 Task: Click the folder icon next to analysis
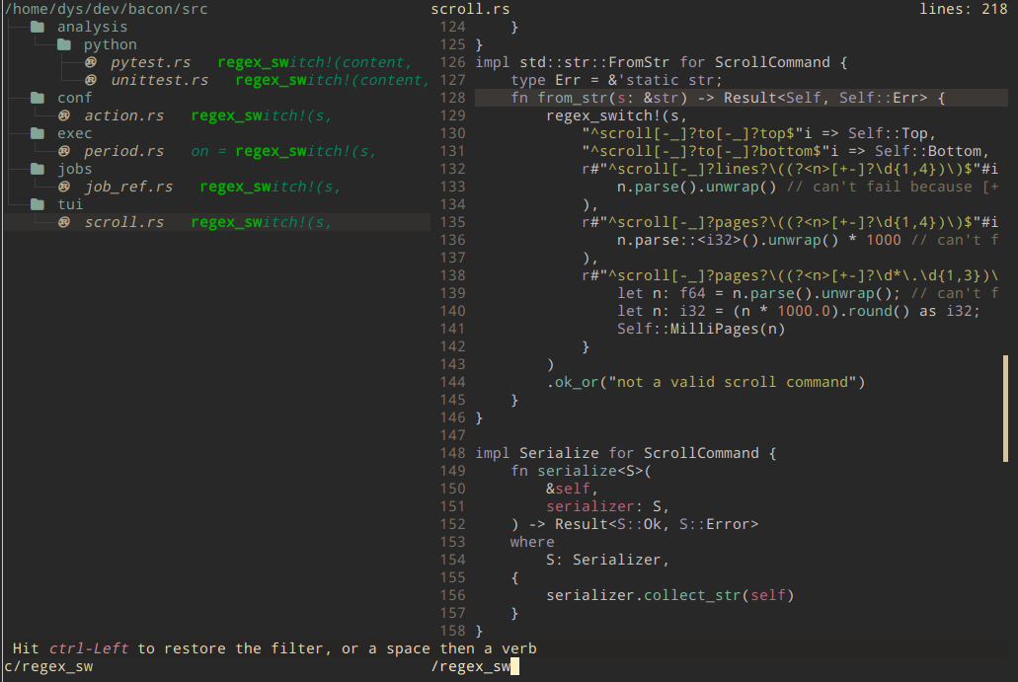(38, 27)
